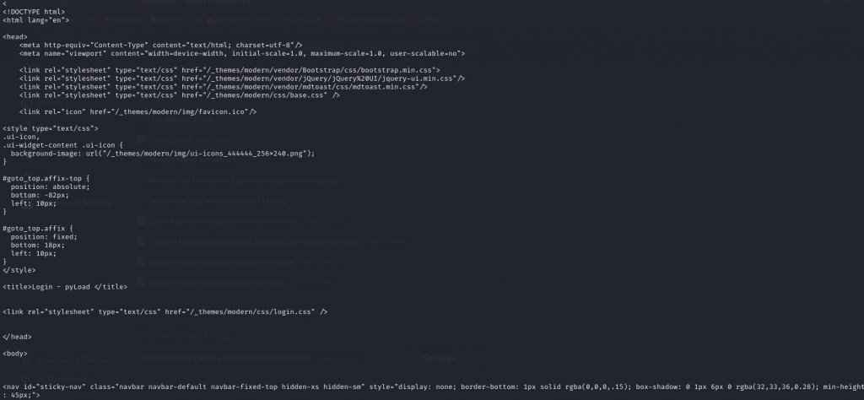Uncheck 'Recommend extensions as you browse'
The height and width of the screenshot is (400, 864).
coord(142,261)
